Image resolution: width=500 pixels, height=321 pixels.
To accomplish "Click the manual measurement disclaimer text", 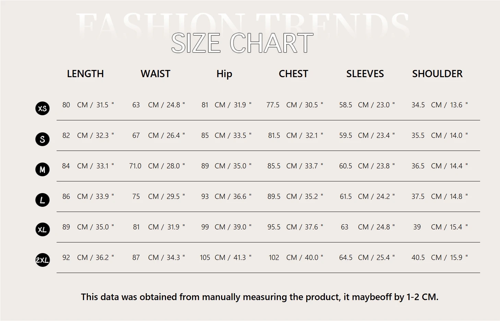I will (x=260, y=297).
